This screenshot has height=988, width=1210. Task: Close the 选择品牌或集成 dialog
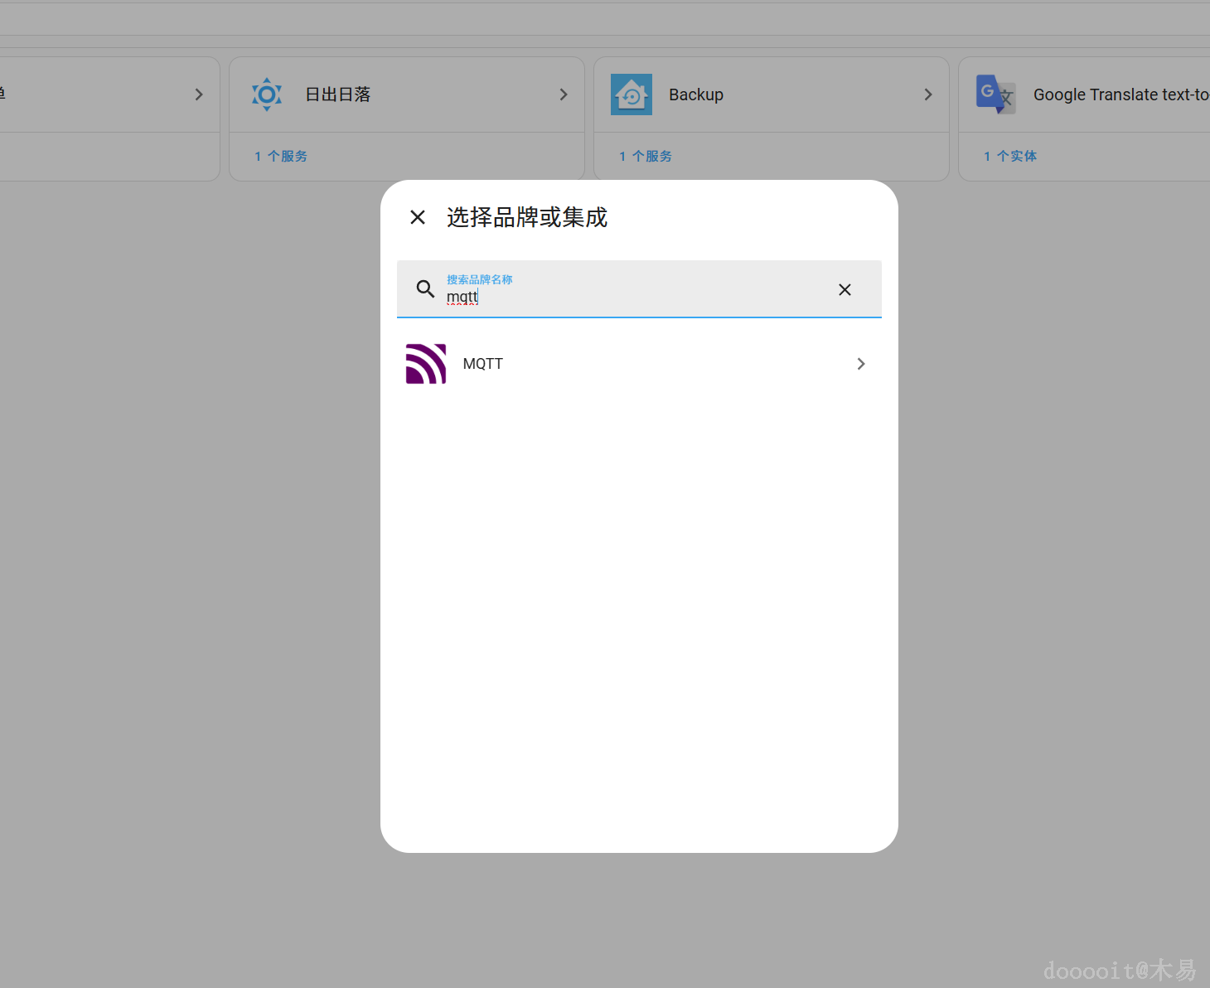click(417, 216)
